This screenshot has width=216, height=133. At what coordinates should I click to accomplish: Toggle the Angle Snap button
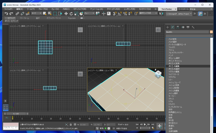click(120, 14)
